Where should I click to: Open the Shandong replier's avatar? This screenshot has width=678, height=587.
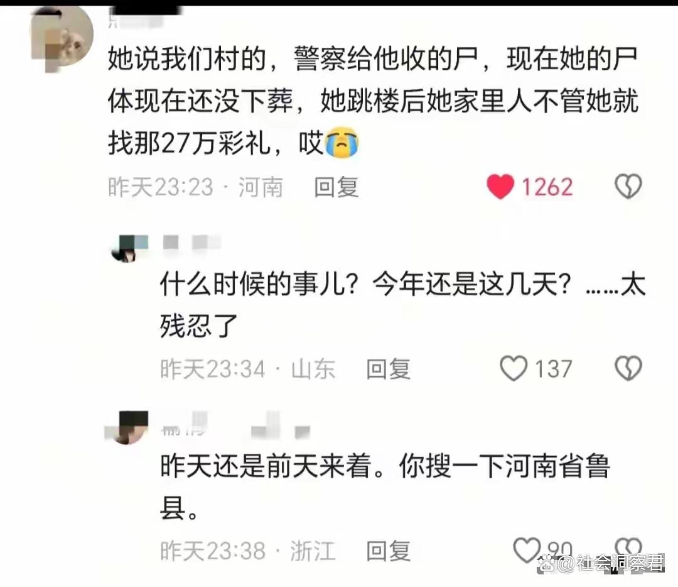point(129,248)
